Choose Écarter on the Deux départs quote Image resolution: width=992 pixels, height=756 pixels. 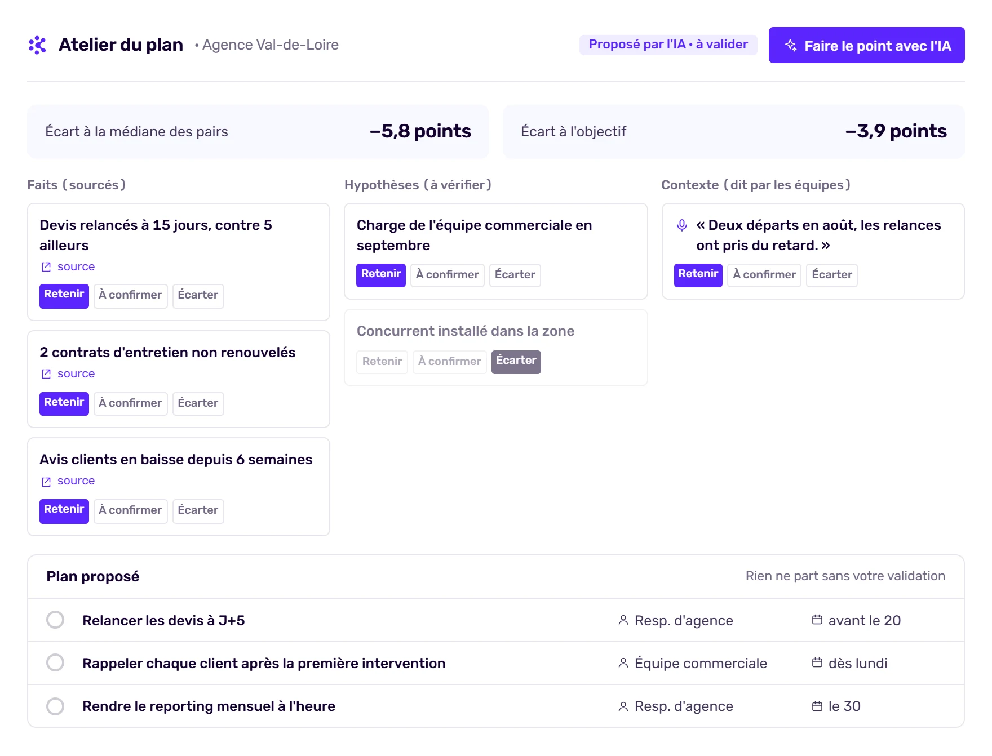[x=832, y=275]
